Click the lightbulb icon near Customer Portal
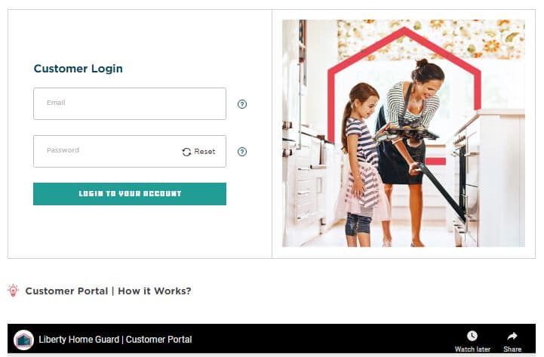The width and height of the screenshot is (544, 357). [x=13, y=291]
